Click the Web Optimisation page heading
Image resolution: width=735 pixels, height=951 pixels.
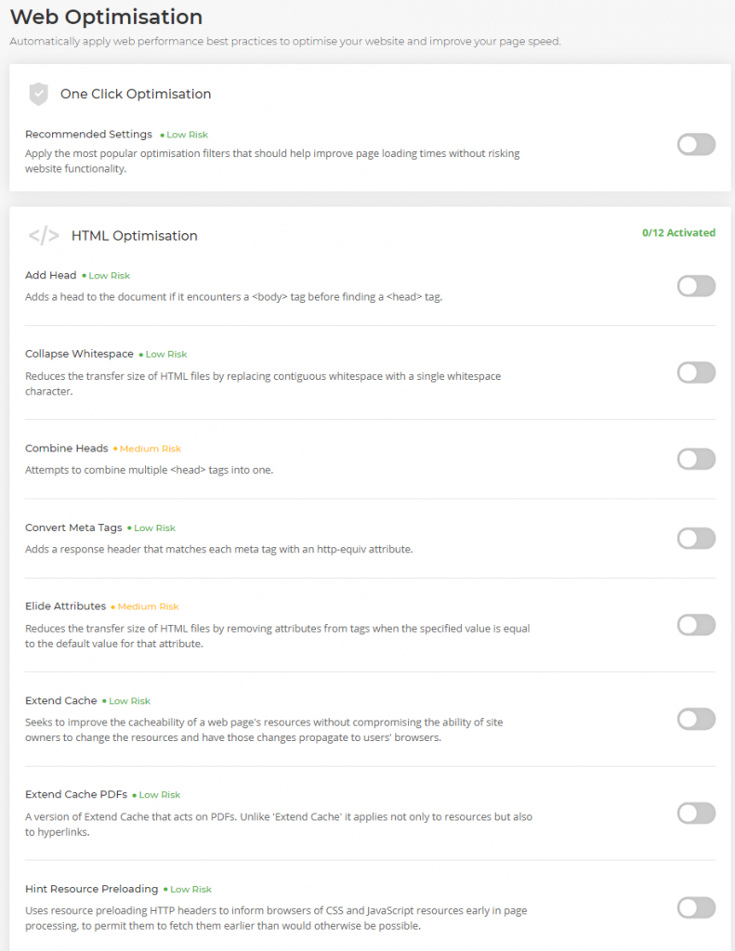point(106,17)
